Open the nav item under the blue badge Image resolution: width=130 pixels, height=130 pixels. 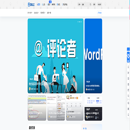coord(48,5)
